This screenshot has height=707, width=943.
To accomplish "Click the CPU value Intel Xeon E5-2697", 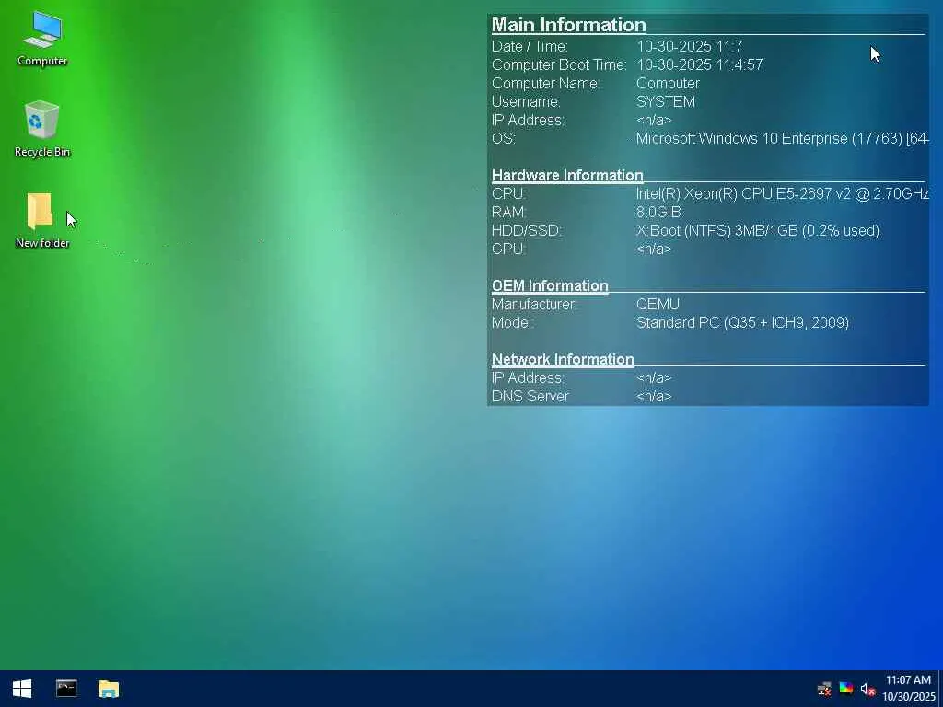I will (783, 193).
